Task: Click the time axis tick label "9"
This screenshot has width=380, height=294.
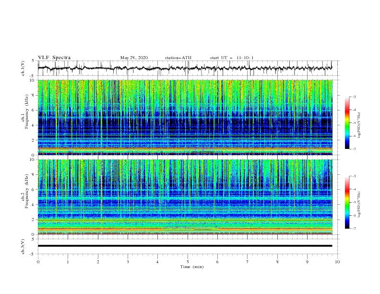Action: [x=307, y=262]
